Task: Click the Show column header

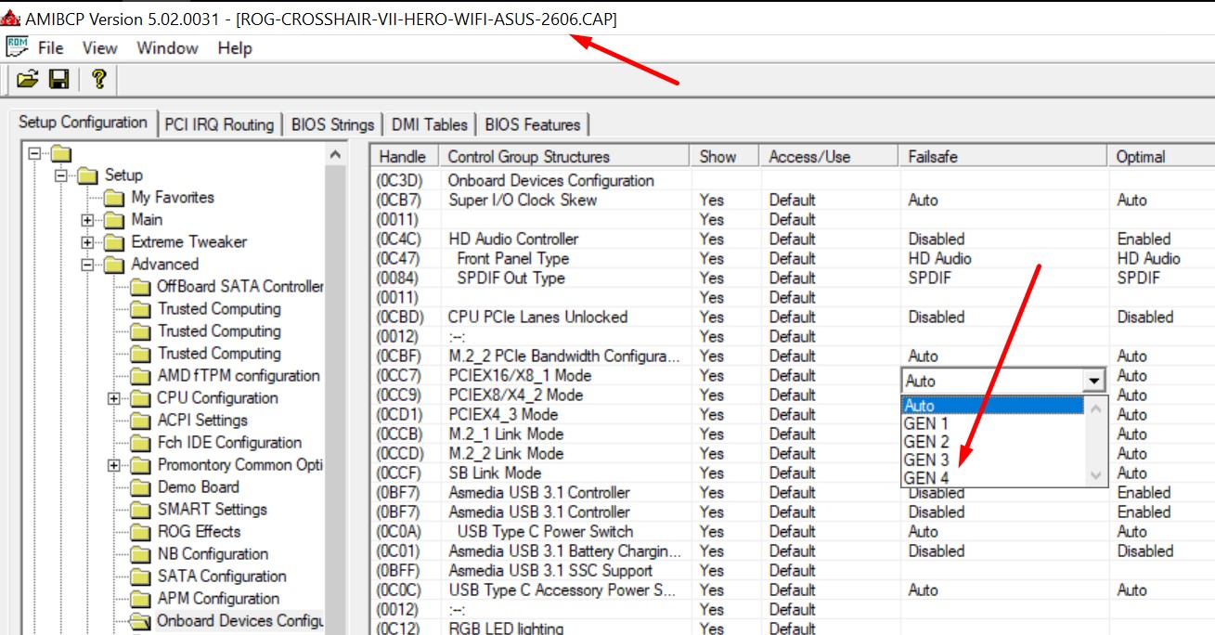Action: coord(724,157)
